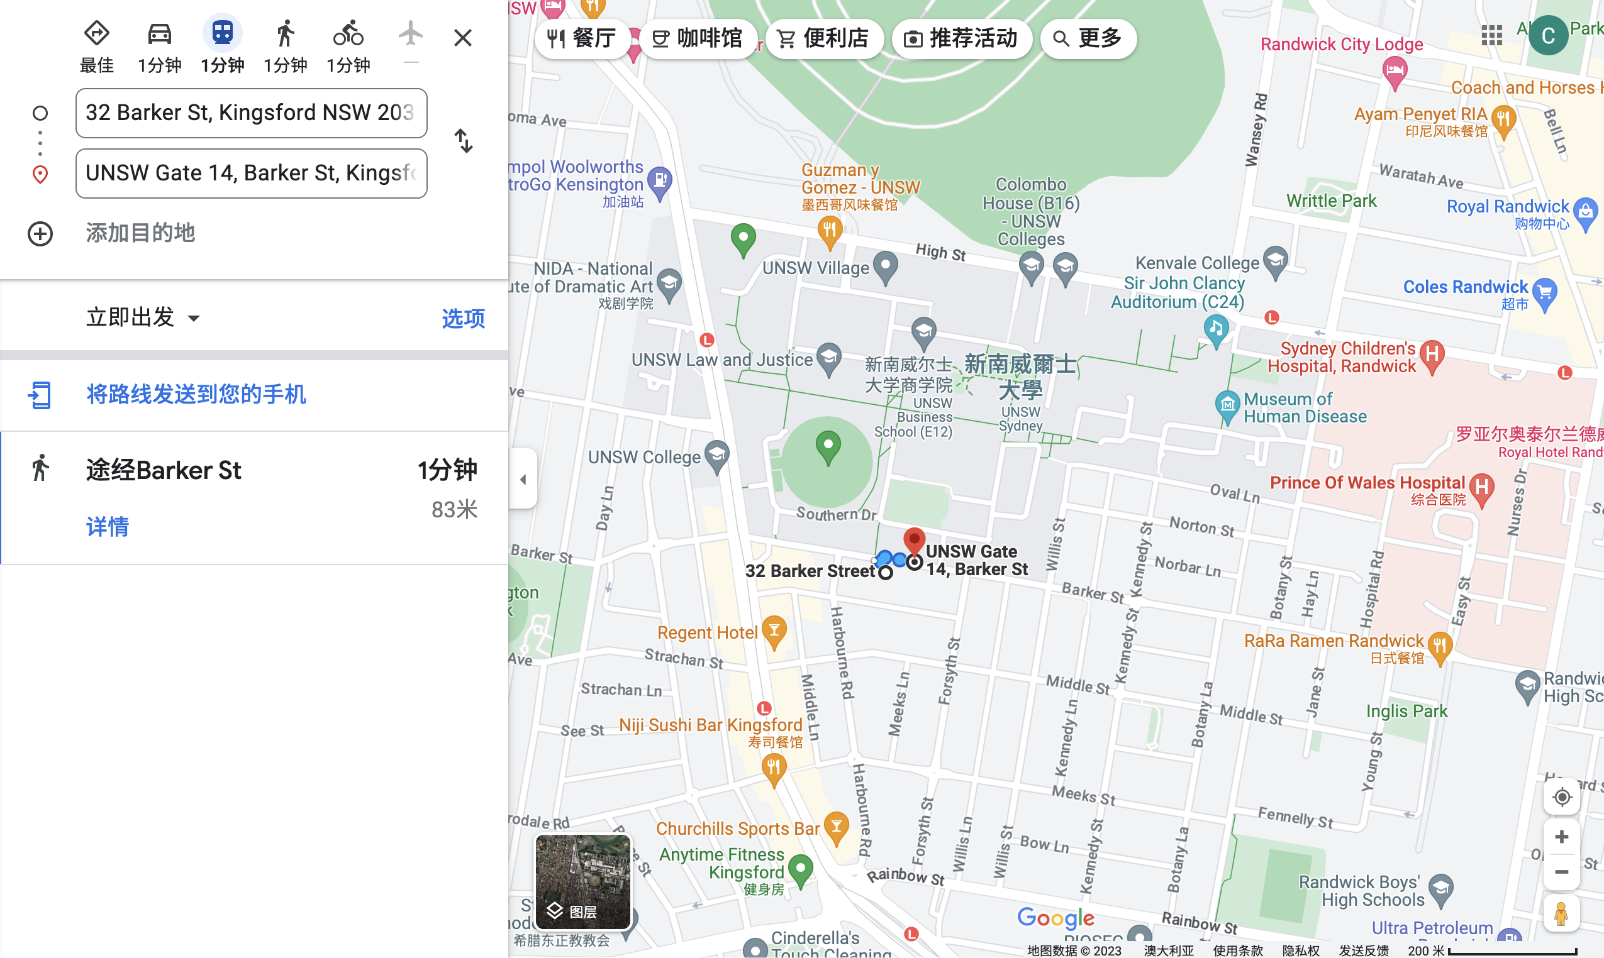Click the send-to-phone icon
Screen dimensions: 1604x958
tap(40, 395)
